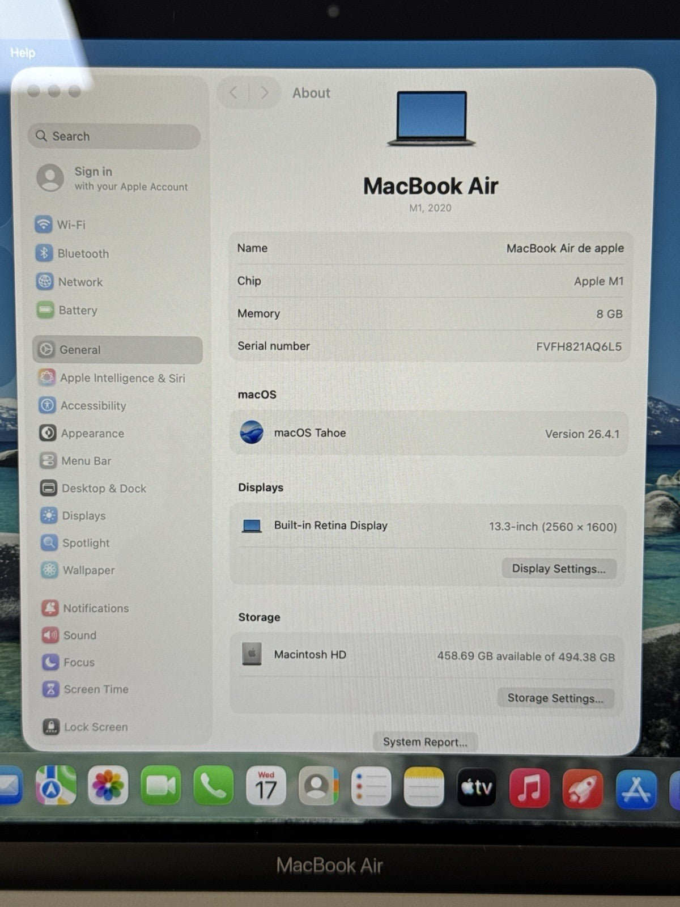Select General in the sidebar
This screenshot has height=907, width=680.
[x=117, y=349]
